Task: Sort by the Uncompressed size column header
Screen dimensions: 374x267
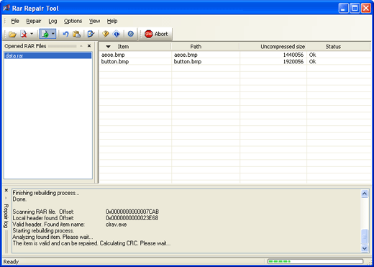Action: point(273,47)
